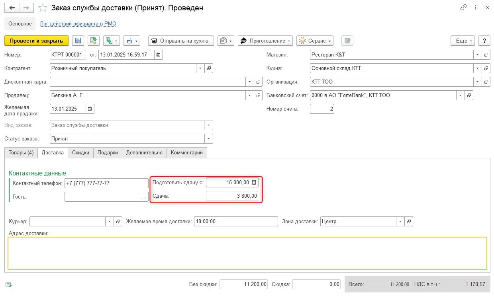The width and height of the screenshot is (494, 296).
Task: Click the copy link icon
Action: click(x=463, y=8)
